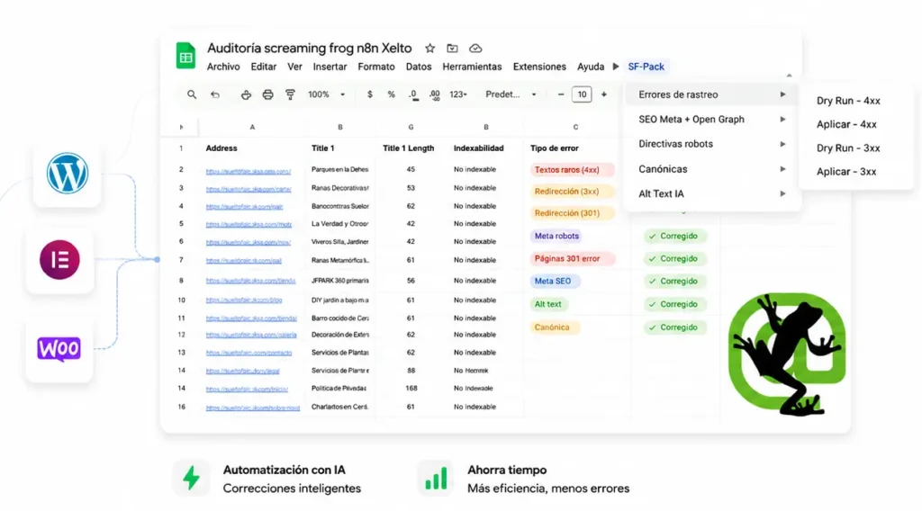Open the Archivo menu
This screenshot has height=511, width=922.
pos(223,67)
